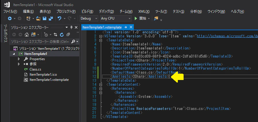
Task: Collapse the Reference element at line 16
Action: click(x=101, y=92)
